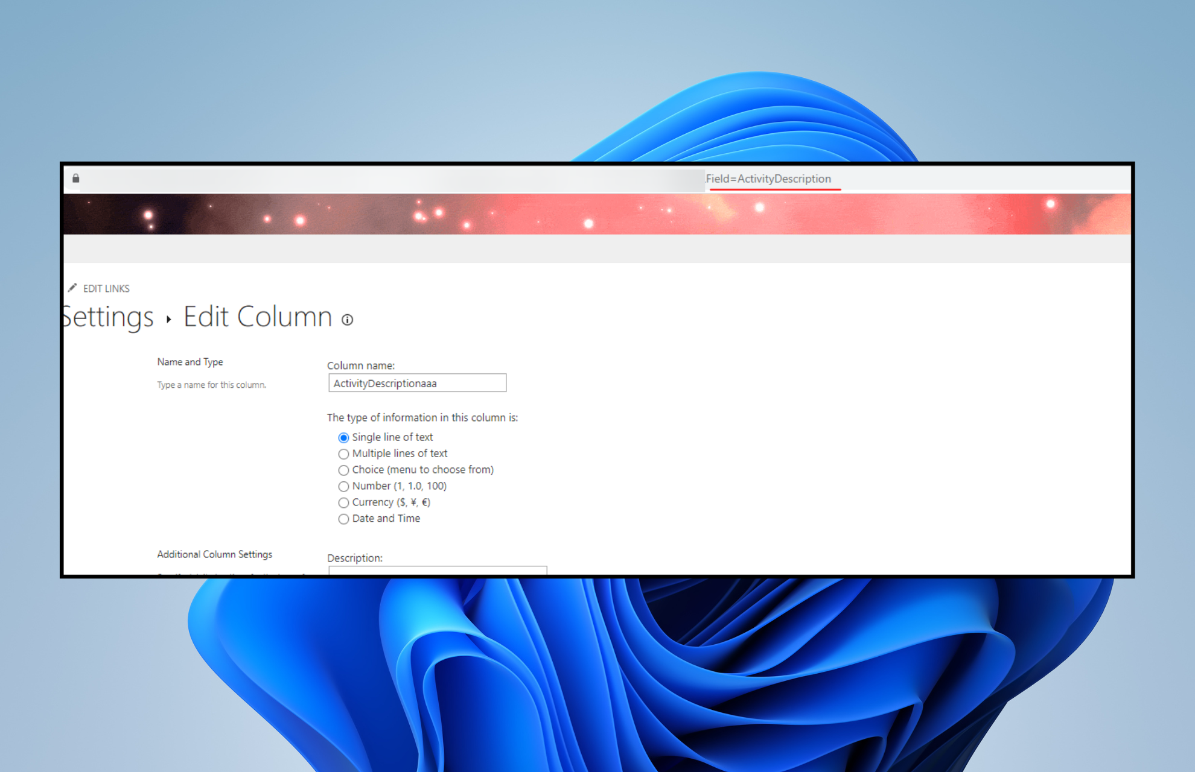The width and height of the screenshot is (1195, 772).
Task: Click the starry site banner image
Action: pos(596,214)
